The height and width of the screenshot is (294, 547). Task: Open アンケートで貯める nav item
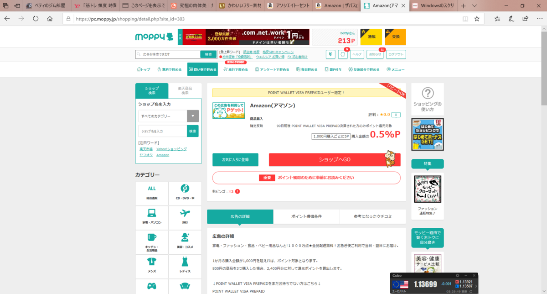click(272, 69)
